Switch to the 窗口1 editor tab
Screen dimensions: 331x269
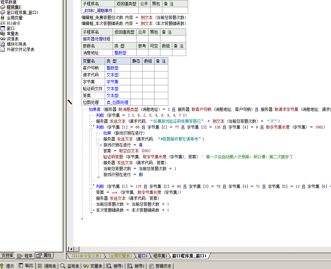[x=143, y=256]
